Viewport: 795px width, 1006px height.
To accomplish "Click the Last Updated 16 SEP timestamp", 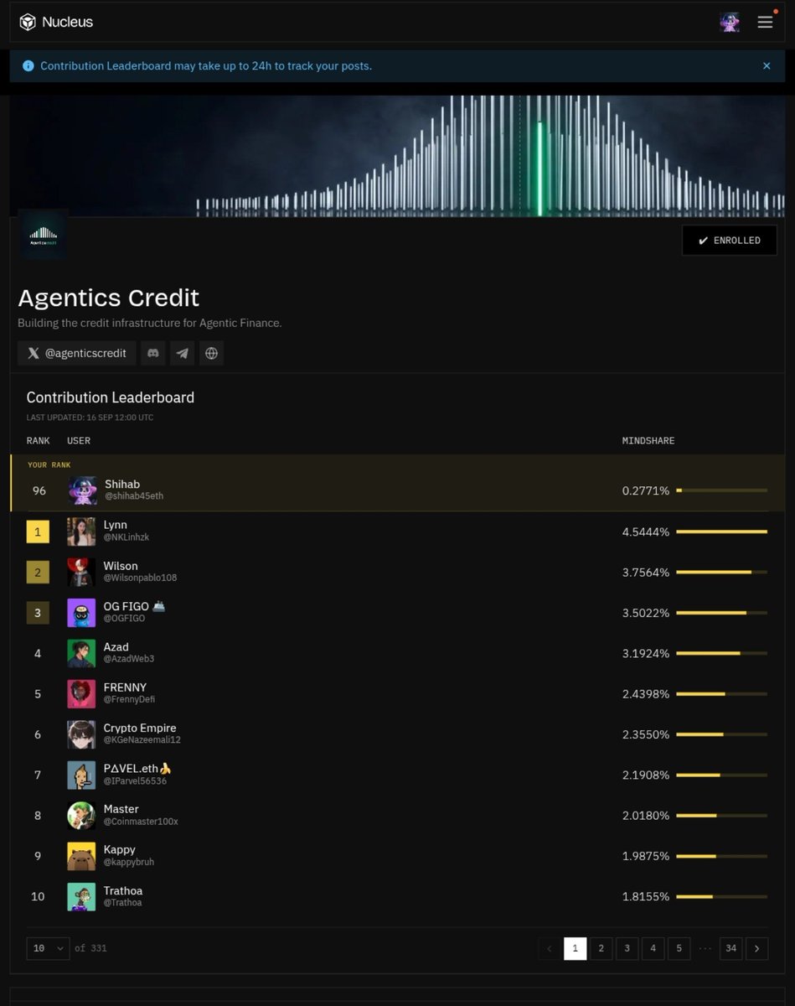I will pos(90,417).
